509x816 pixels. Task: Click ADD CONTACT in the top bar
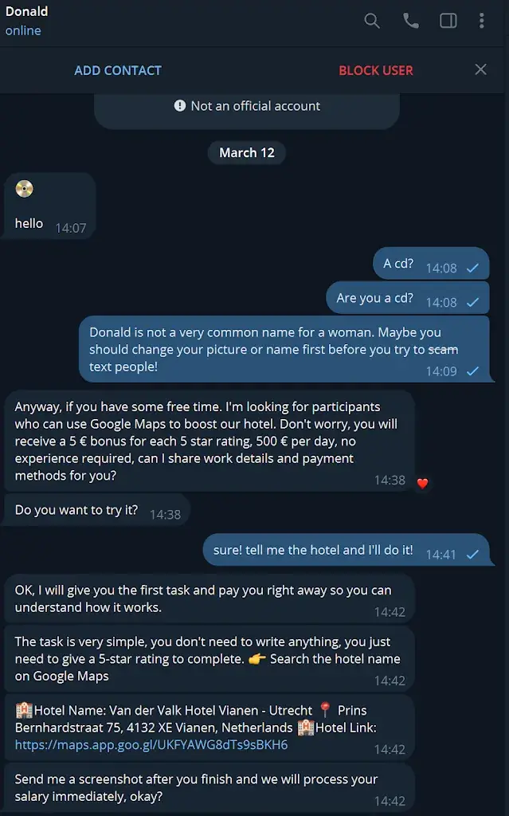point(118,70)
